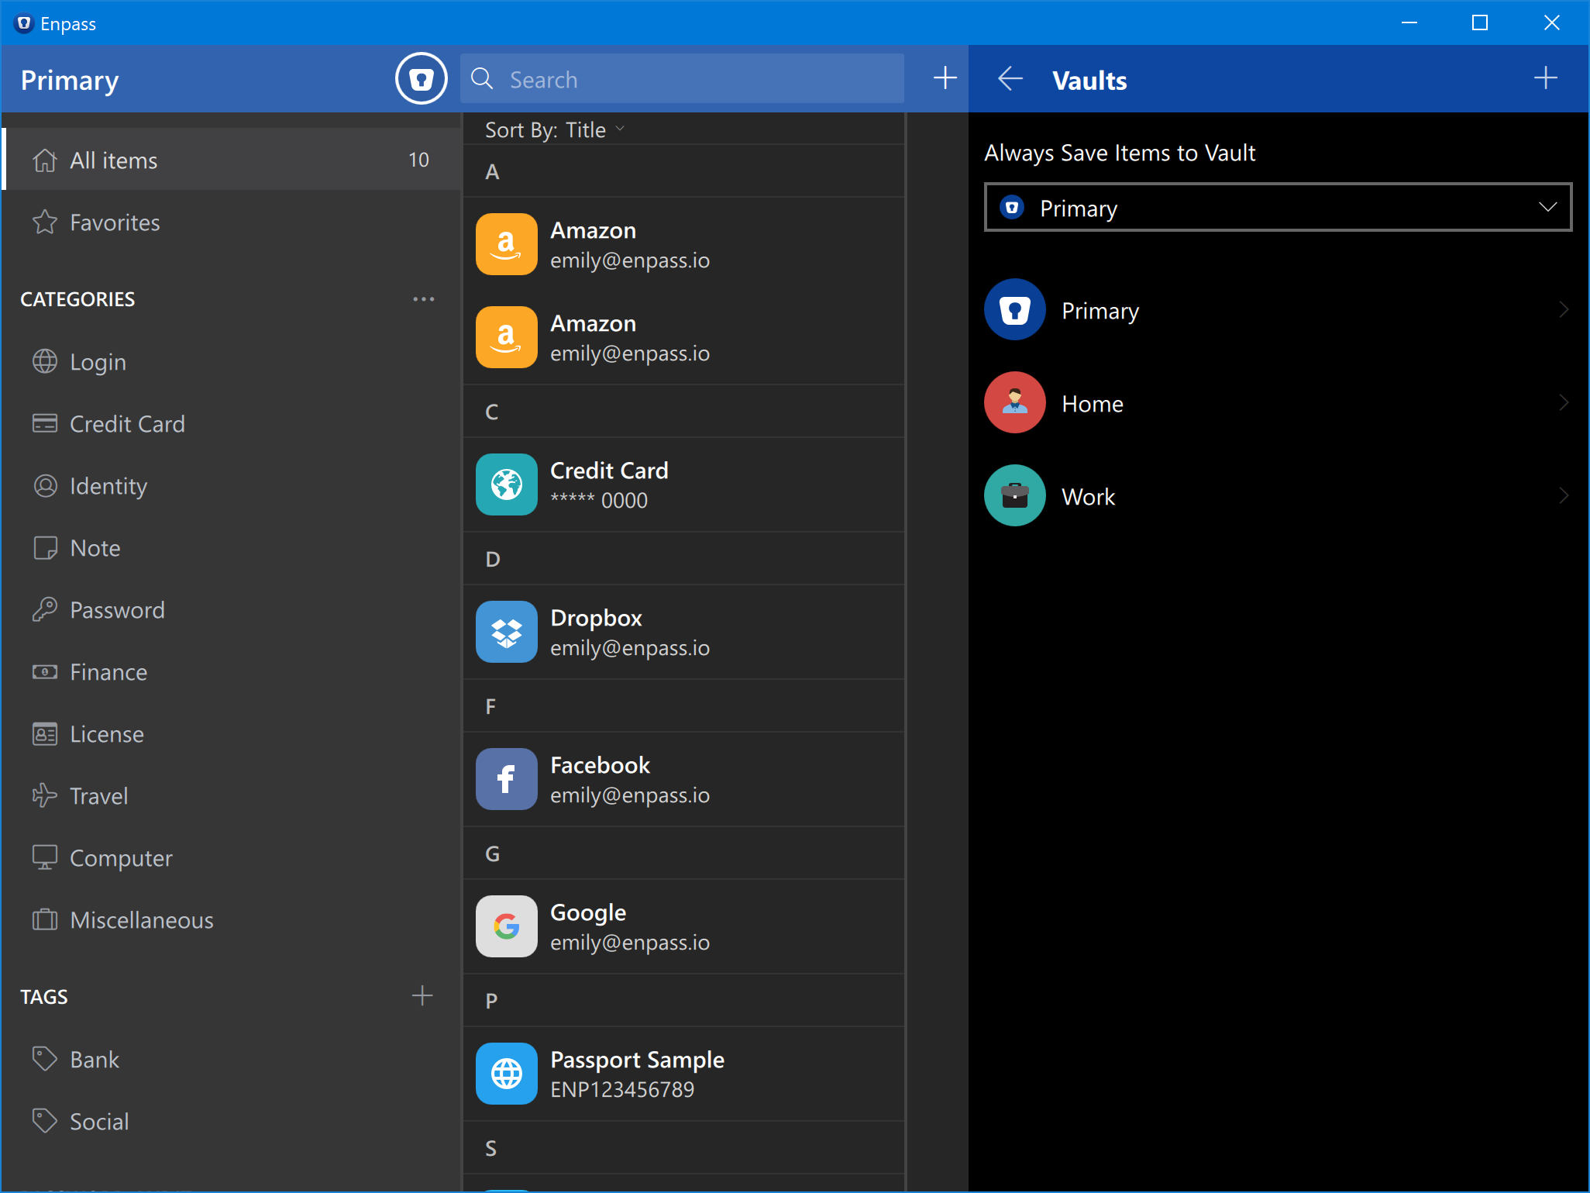Click the Google item logo
Screen dimensions: 1590x1193
point(507,926)
